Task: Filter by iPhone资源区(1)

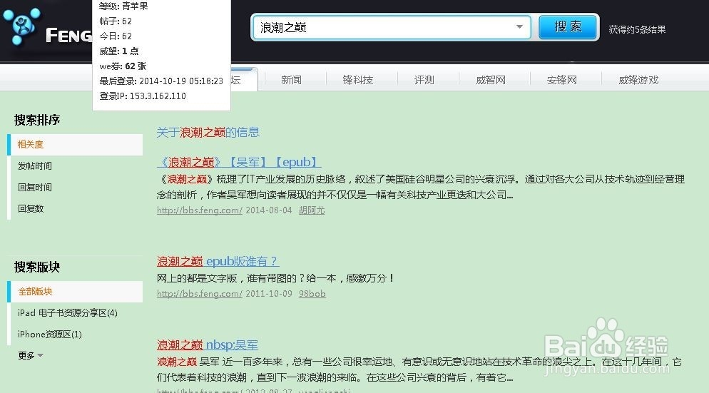Action: click(x=50, y=335)
